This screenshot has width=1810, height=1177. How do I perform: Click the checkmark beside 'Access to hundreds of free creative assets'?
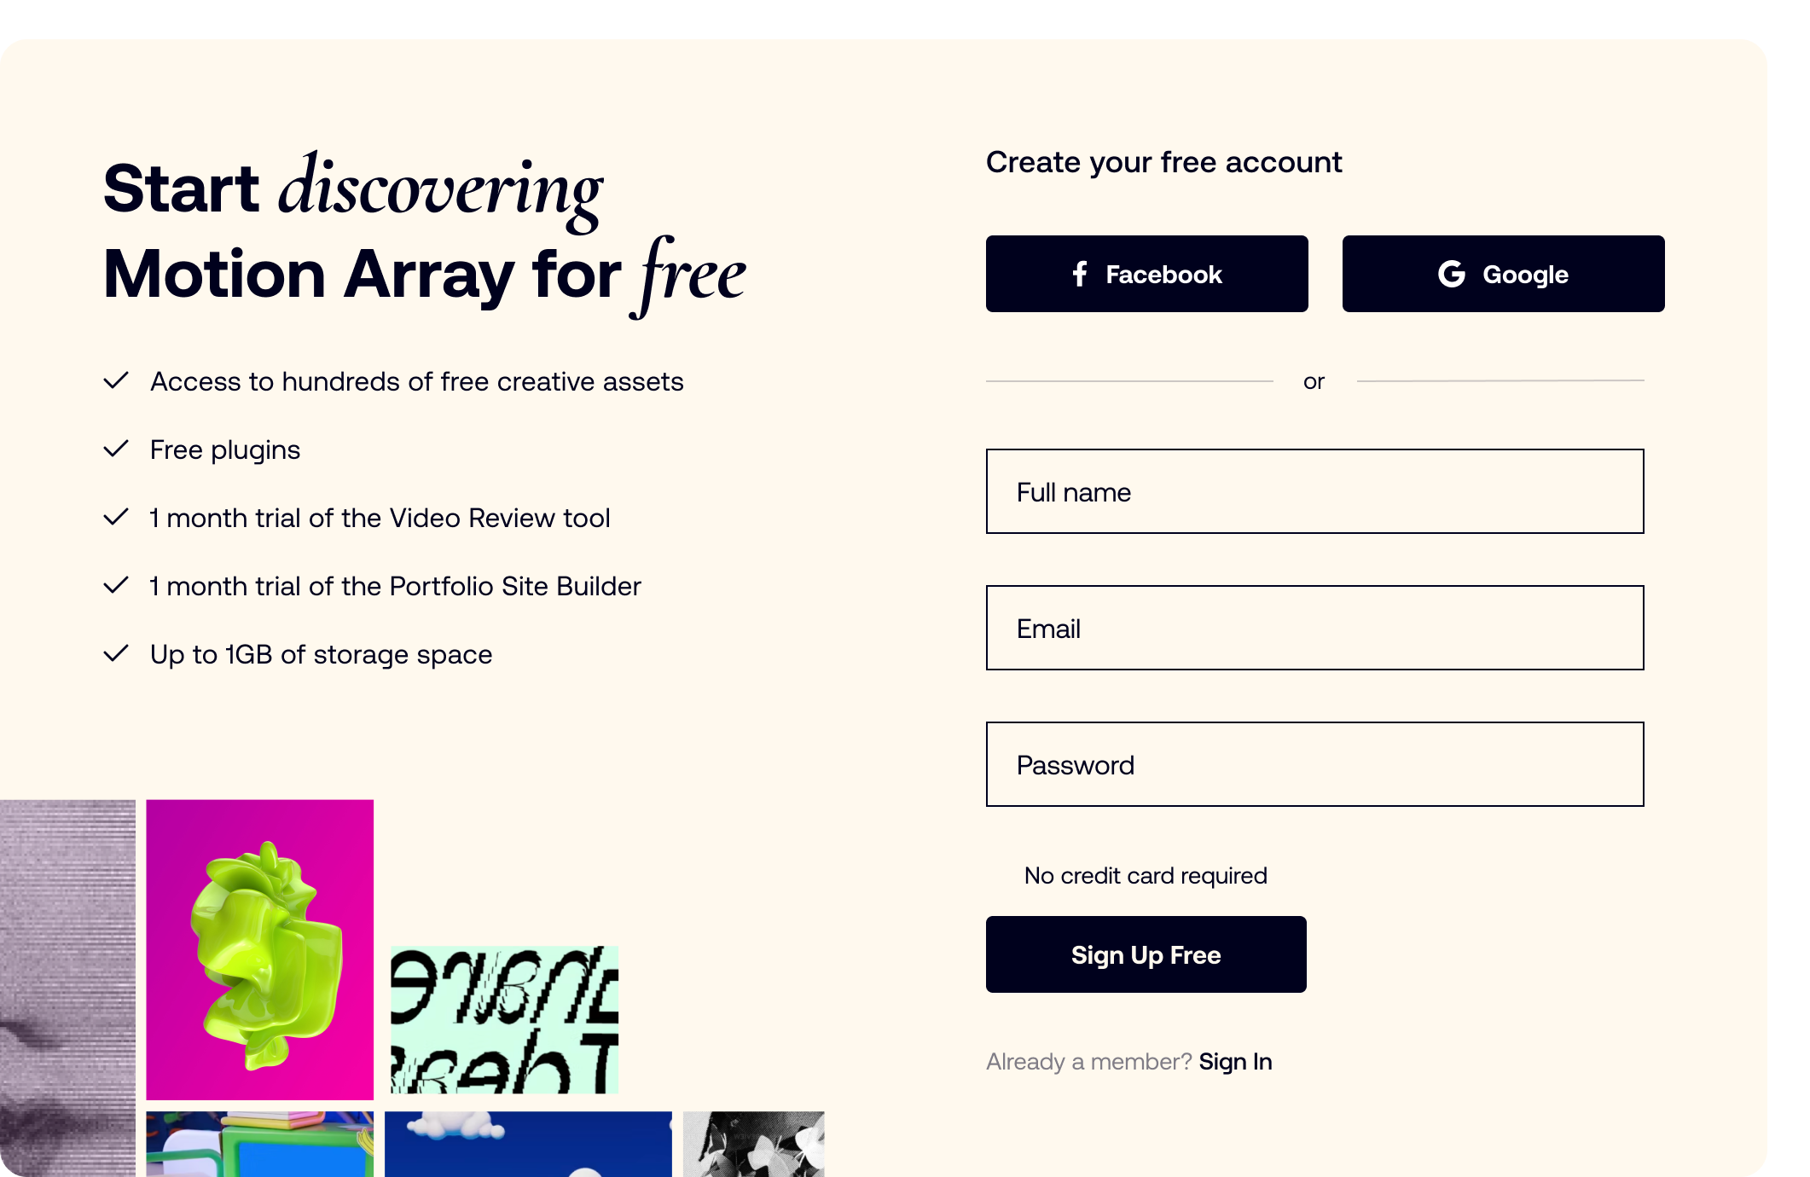pyautogui.click(x=116, y=380)
